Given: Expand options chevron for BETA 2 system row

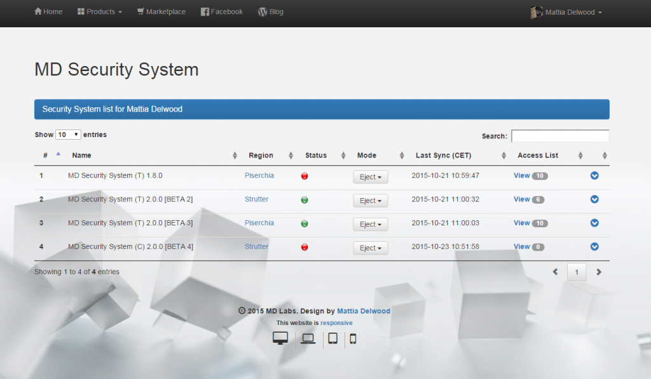Looking at the screenshot, I should pyautogui.click(x=594, y=199).
